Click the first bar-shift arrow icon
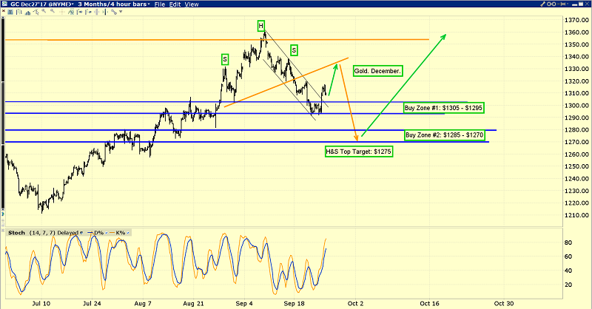The width and height of the screenshot is (592, 309). pos(79,12)
